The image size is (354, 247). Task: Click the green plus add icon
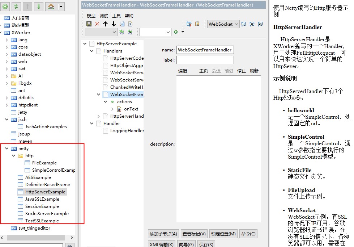(x=5, y=7)
